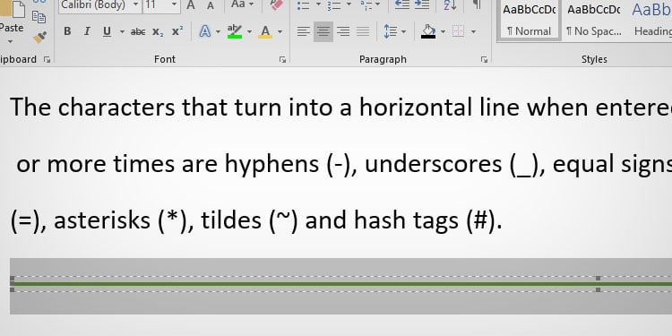Open the Paragraph dialog launcher
The width and height of the screenshot is (672, 336).
pos(484,59)
